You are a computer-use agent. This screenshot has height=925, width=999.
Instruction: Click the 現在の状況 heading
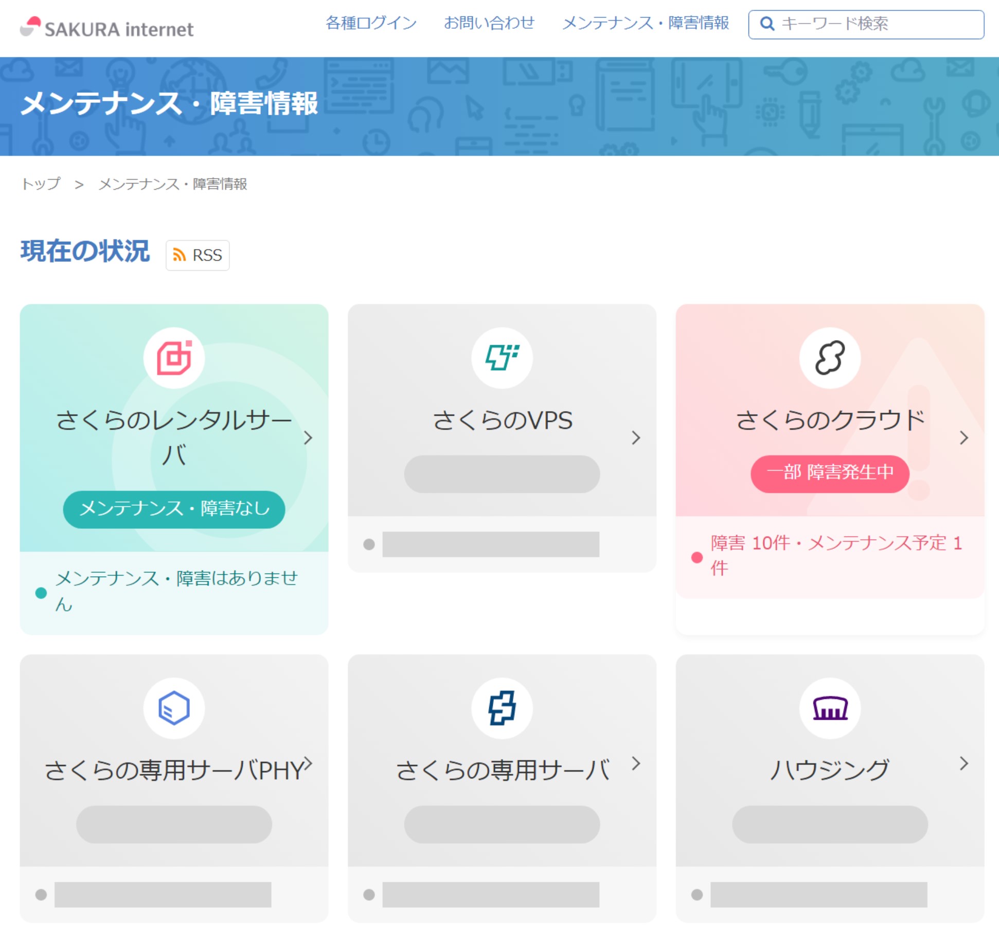pyautogui.click(x=85, y=252)
